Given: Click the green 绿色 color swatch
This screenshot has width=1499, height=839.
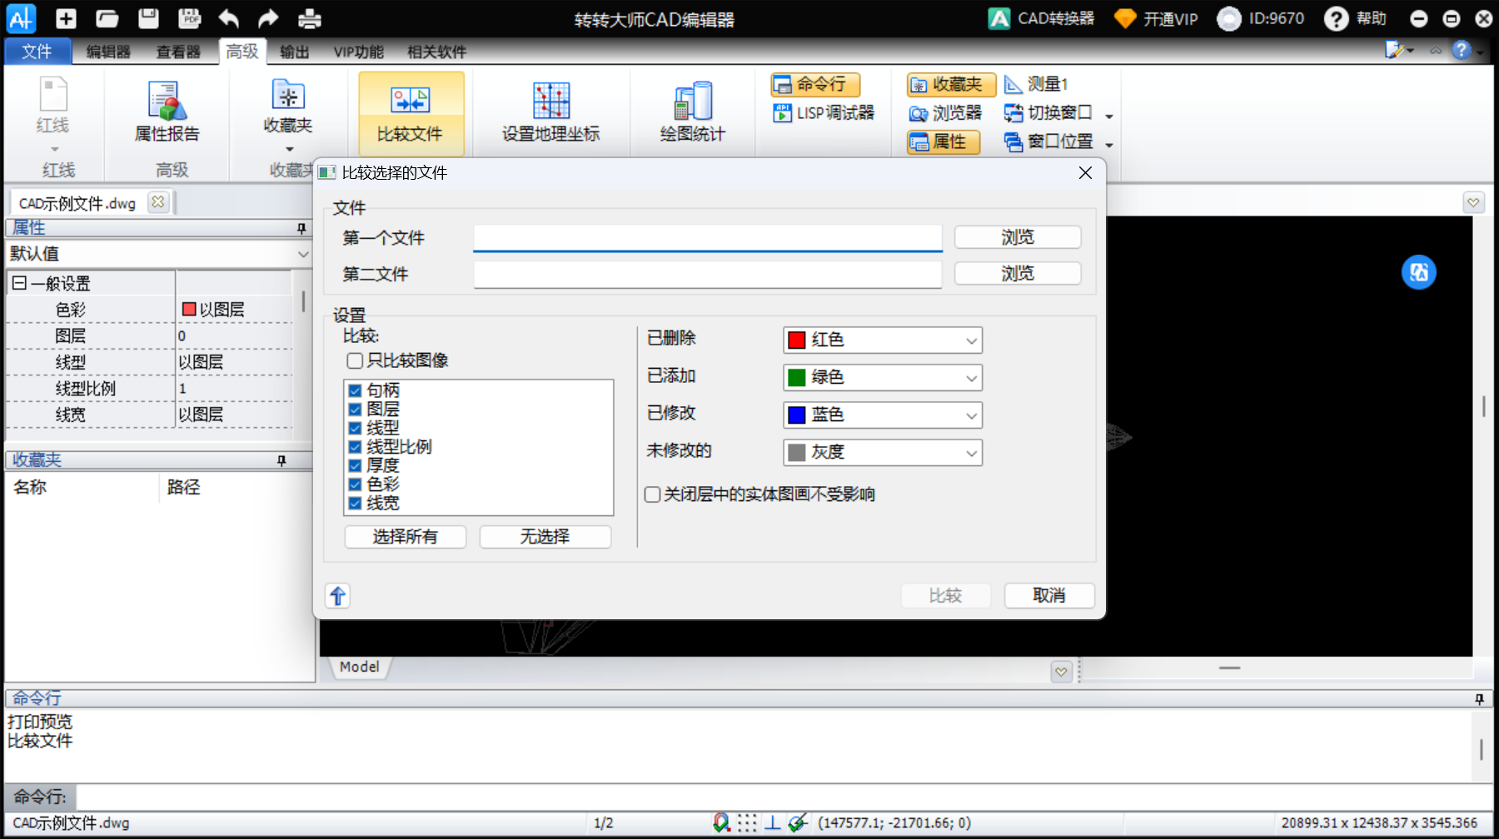Looking at the screenshot, I should 797,377.
